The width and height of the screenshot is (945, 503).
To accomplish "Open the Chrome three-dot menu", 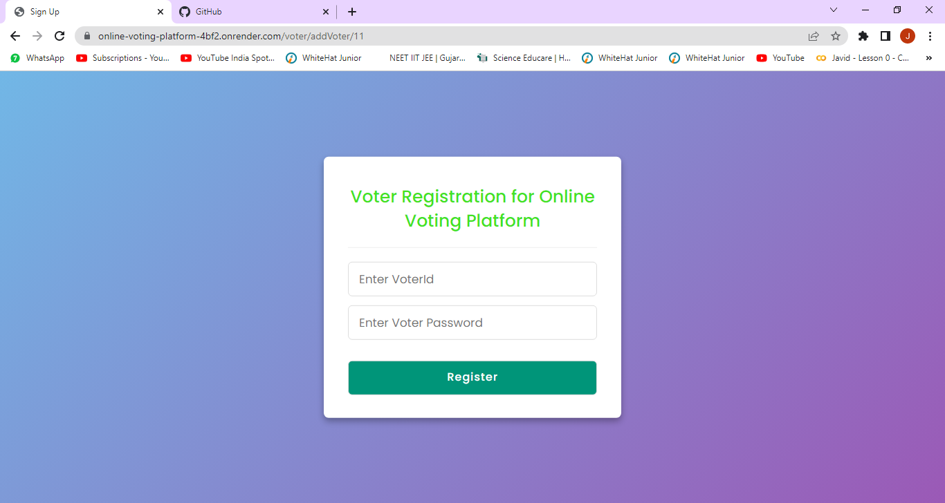I will (930, 36).
